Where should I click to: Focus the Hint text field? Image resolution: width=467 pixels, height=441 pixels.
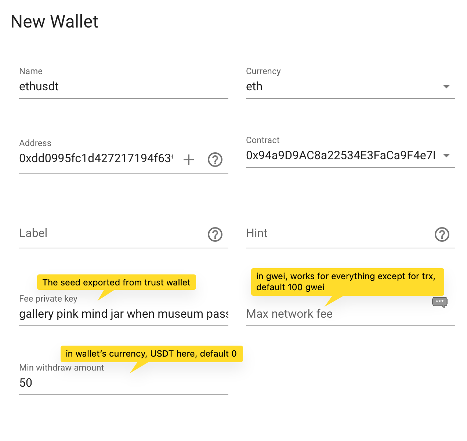338,234
